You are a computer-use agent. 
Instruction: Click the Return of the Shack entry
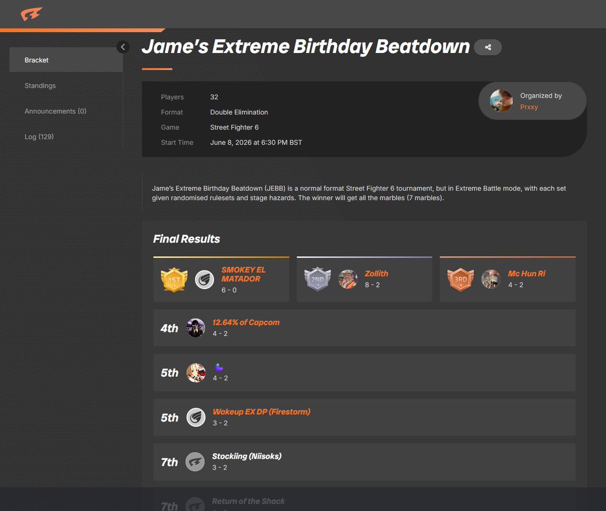click(x=248, y=501)
